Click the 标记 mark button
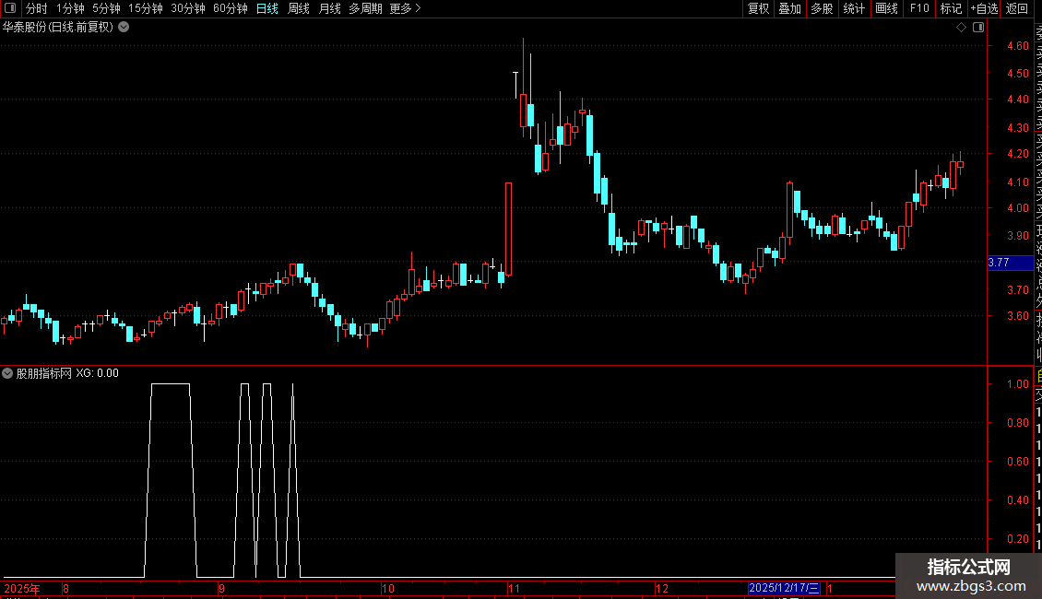Viewport: 1042px width, 599px height. pos(951,8)
